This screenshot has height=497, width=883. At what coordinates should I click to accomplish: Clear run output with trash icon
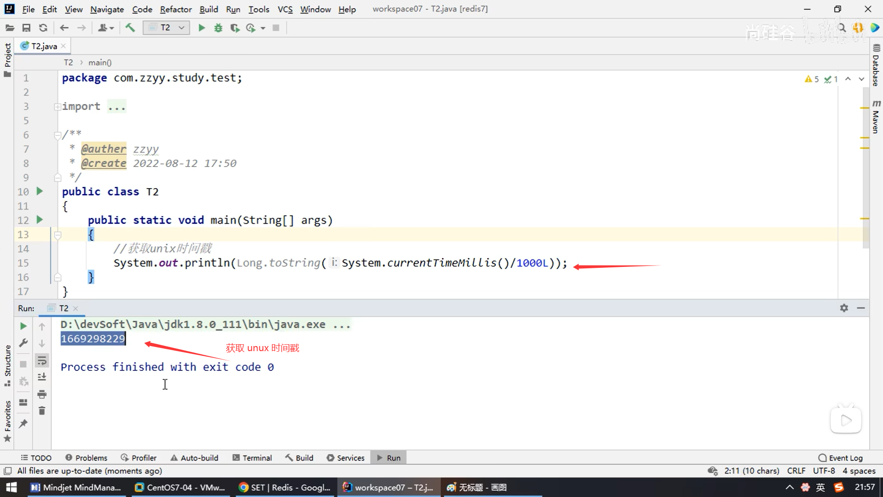(x=42, y=410)
